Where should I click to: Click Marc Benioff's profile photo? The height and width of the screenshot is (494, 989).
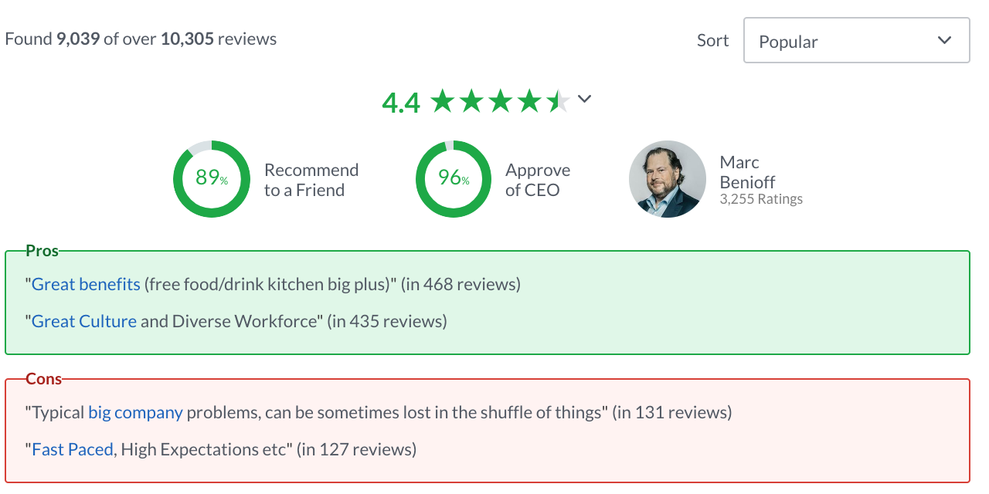668,178
